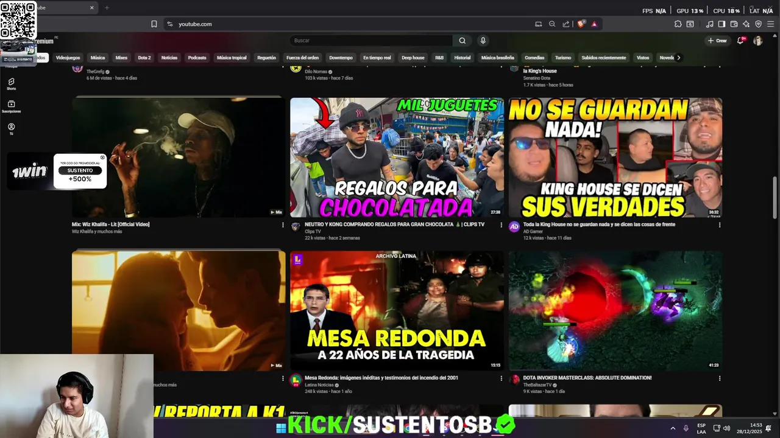
Task: Select the Subidos recientemente chip
Action: [603, 58]
